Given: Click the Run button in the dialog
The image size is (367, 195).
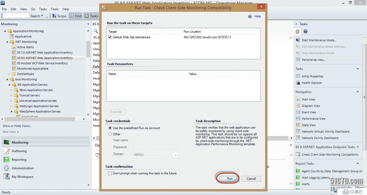Looking at the screenshot, I should [x=229, y=179].
